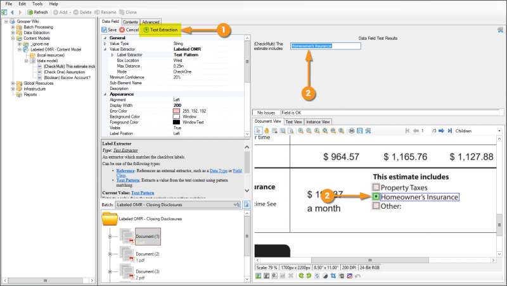507x286 pixels.
Task: Navigate forward with the right arrow
Action: [20, 12]
